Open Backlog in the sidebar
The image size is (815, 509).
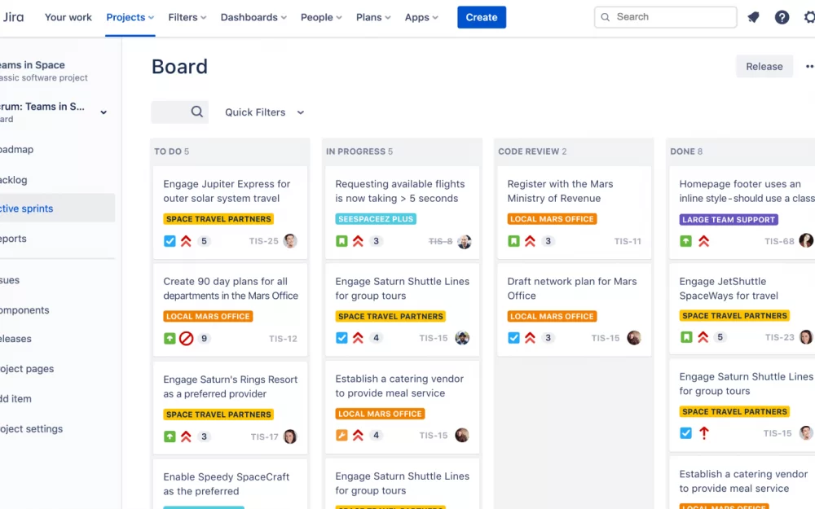click(14, 180)
